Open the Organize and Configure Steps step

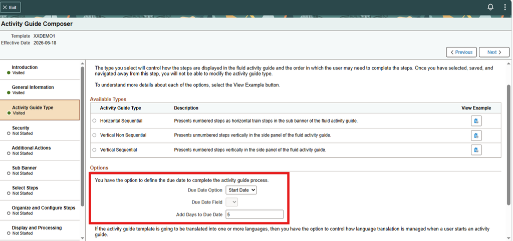pyautogui.click(x=40, y=210)
